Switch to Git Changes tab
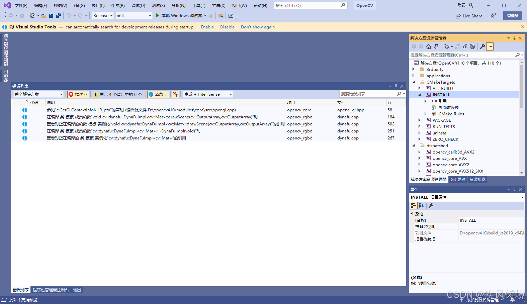527x304 pixels. click(458, 180)
